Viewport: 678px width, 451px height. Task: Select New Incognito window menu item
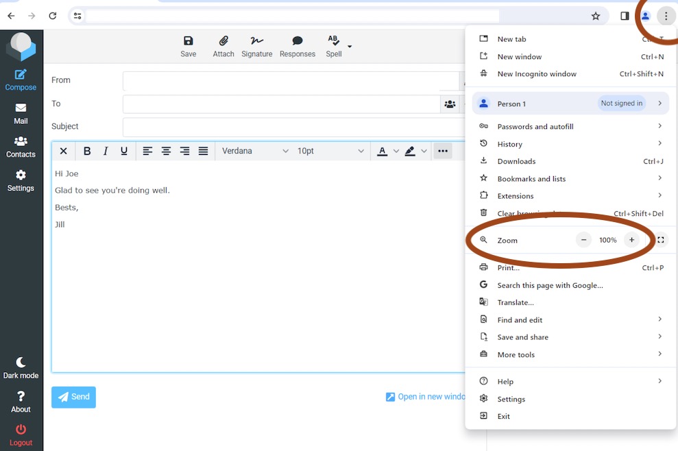(x=537, y=74)
